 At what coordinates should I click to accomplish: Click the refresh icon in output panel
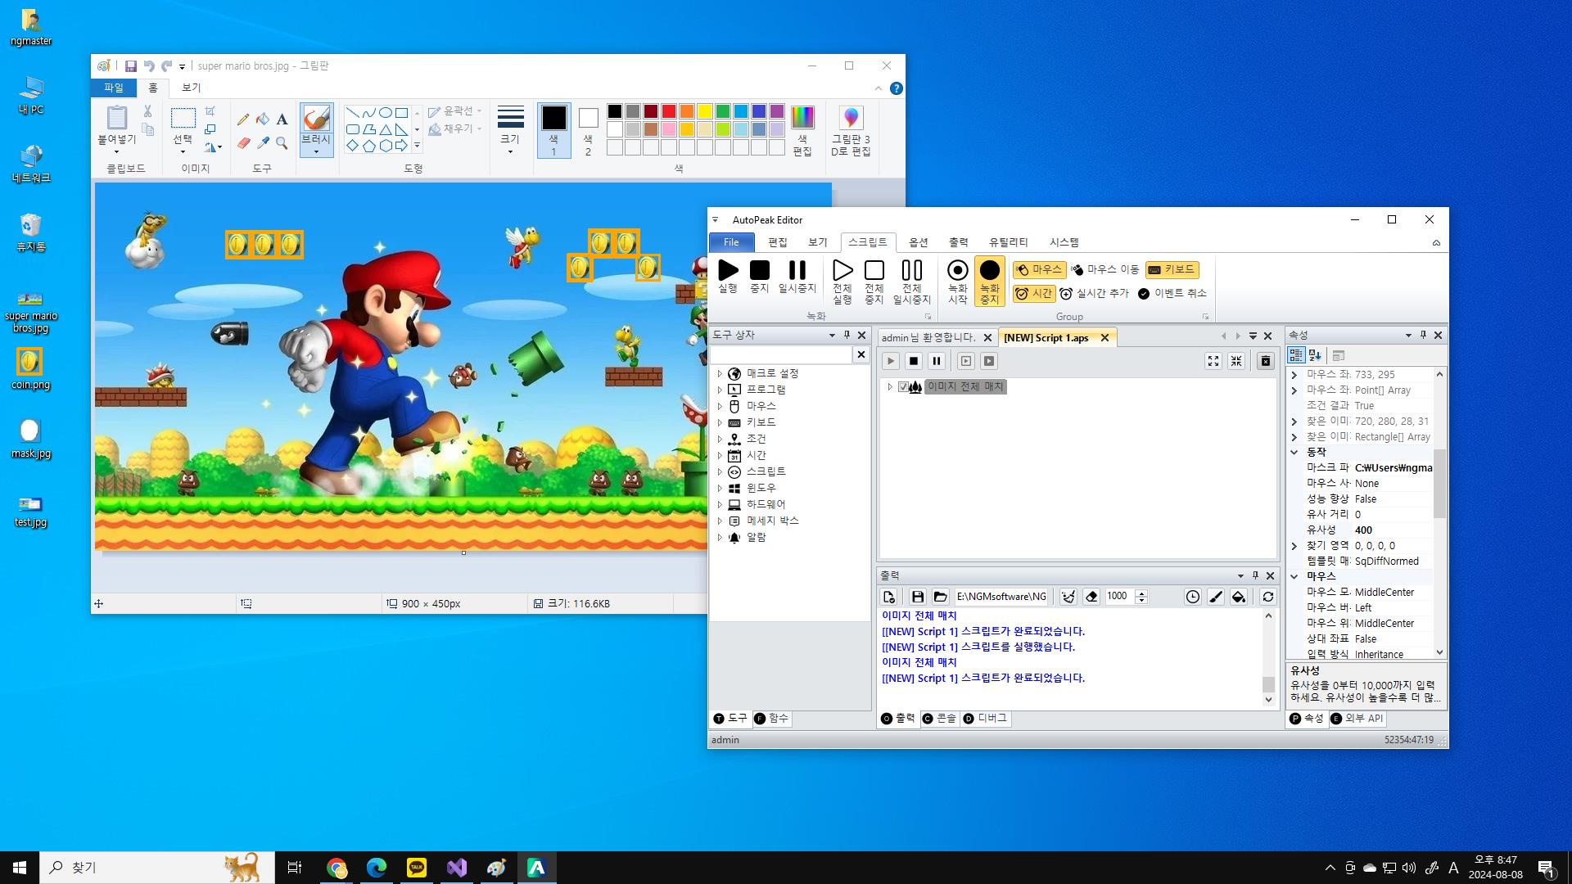[1267, 597]
